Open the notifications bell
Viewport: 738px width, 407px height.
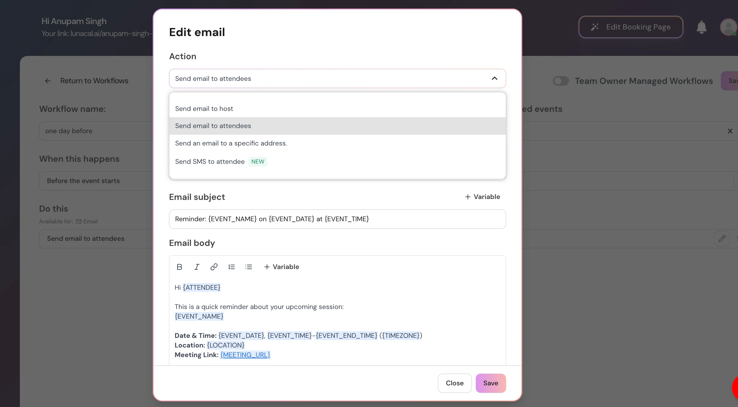pos(701,27)
